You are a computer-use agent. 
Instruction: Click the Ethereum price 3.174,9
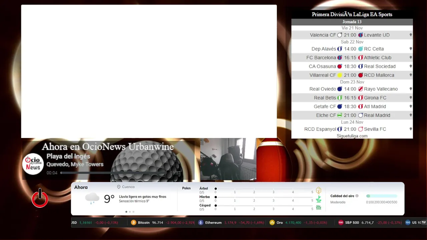click(x=230, y=223)
